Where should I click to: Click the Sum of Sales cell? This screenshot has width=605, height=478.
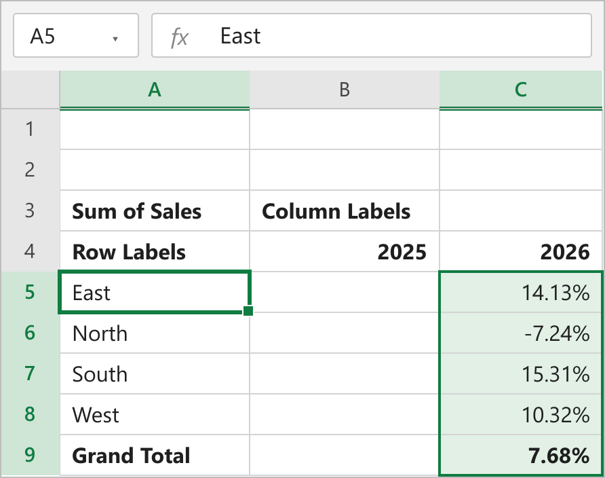pos(155,210)
